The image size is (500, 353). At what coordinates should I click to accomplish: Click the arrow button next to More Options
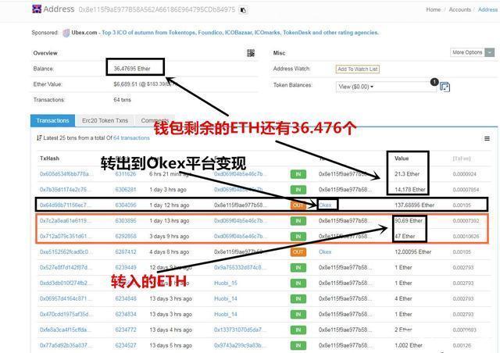(x=490, y=52)
